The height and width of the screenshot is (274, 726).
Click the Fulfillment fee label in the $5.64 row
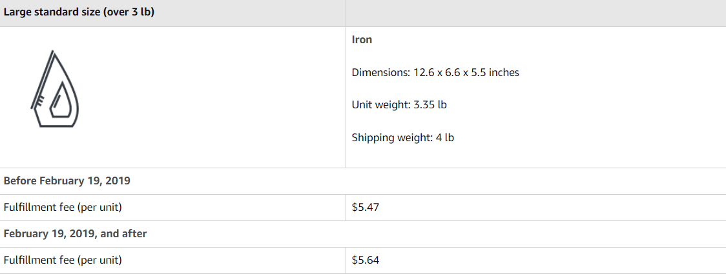point(63,260)
